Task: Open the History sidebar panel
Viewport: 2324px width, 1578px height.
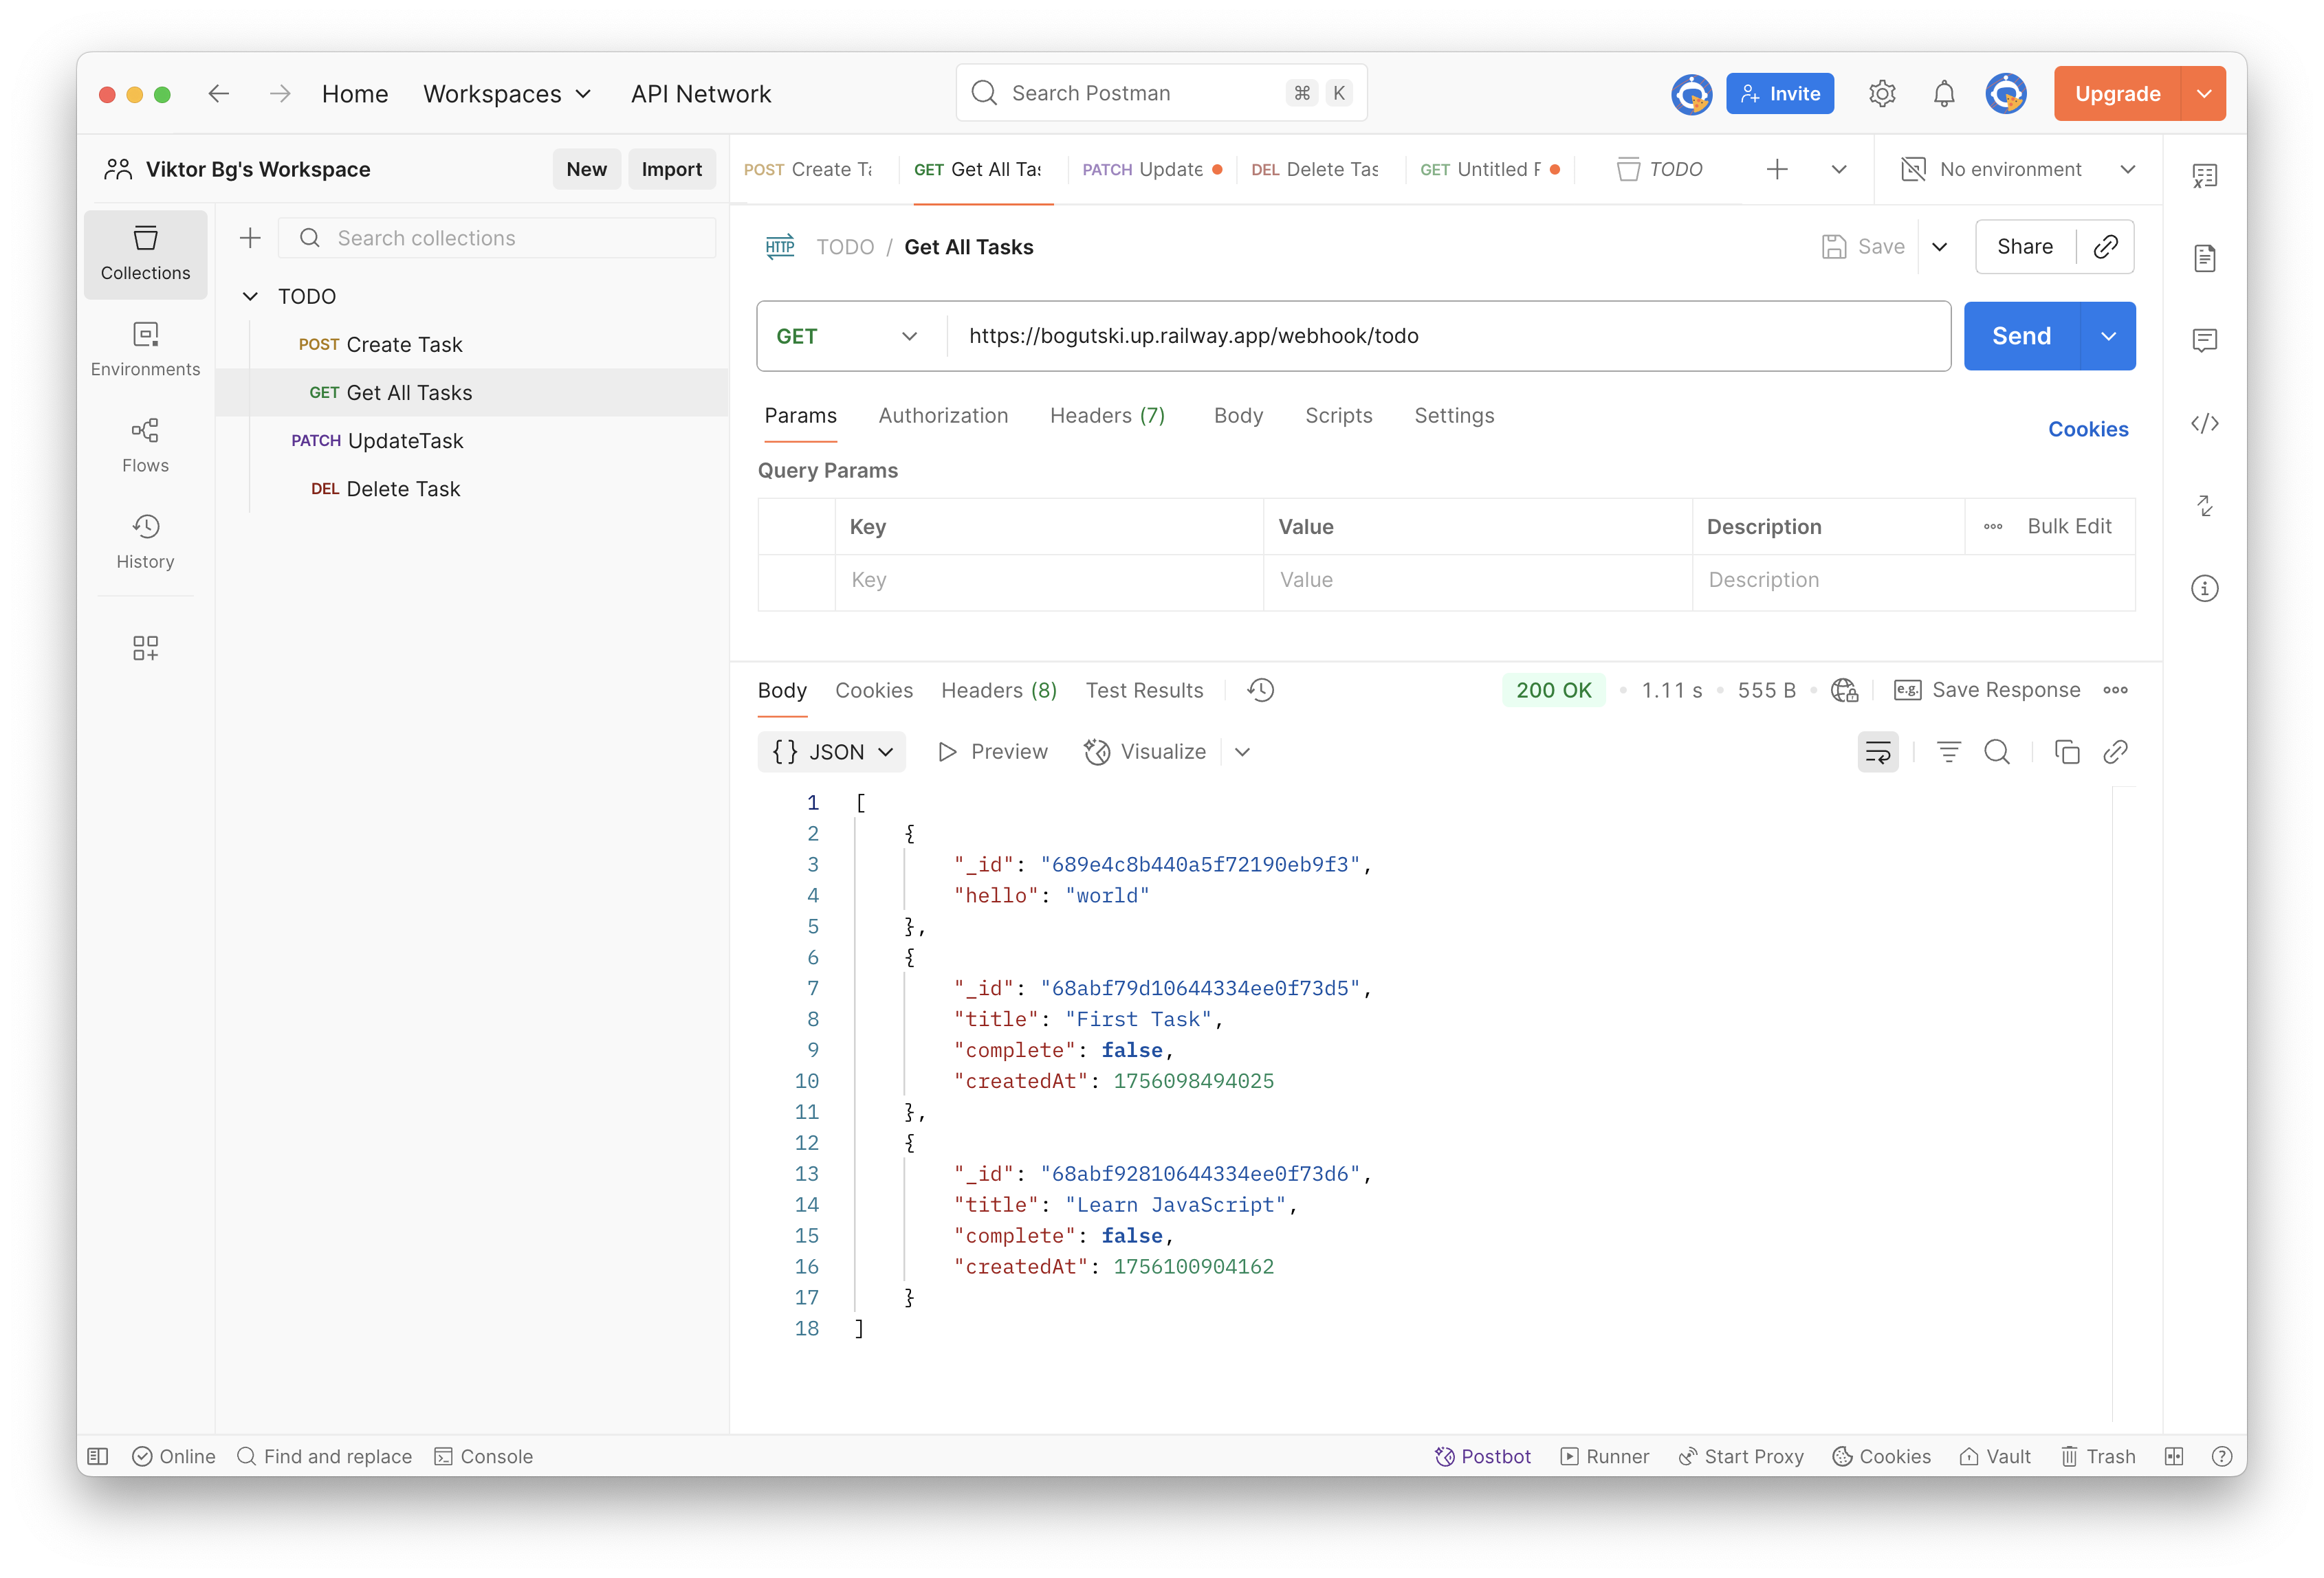Action: click(145, 541)
